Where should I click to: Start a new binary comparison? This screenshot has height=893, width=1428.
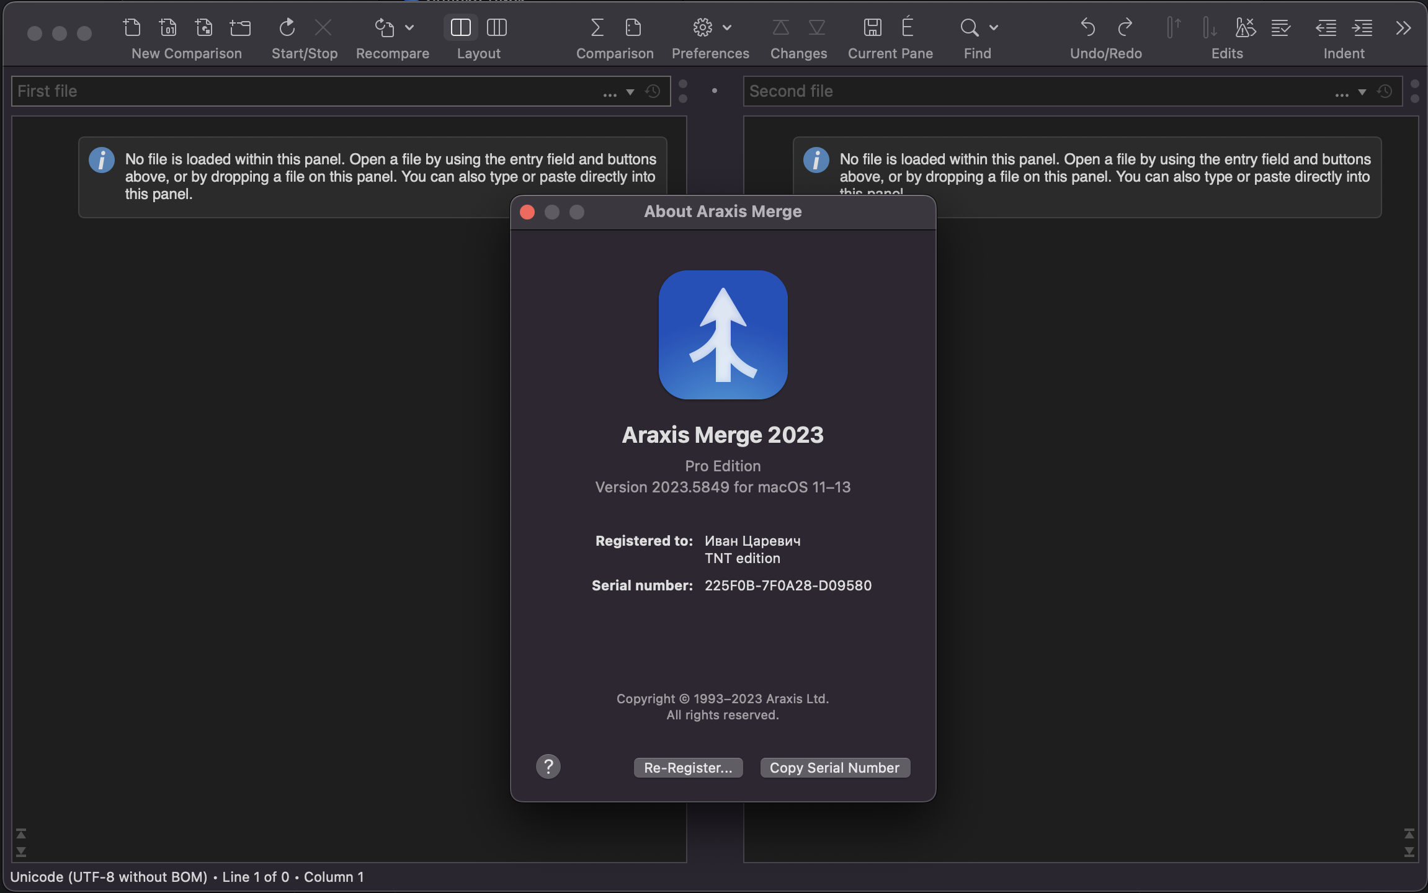point(167,27)
